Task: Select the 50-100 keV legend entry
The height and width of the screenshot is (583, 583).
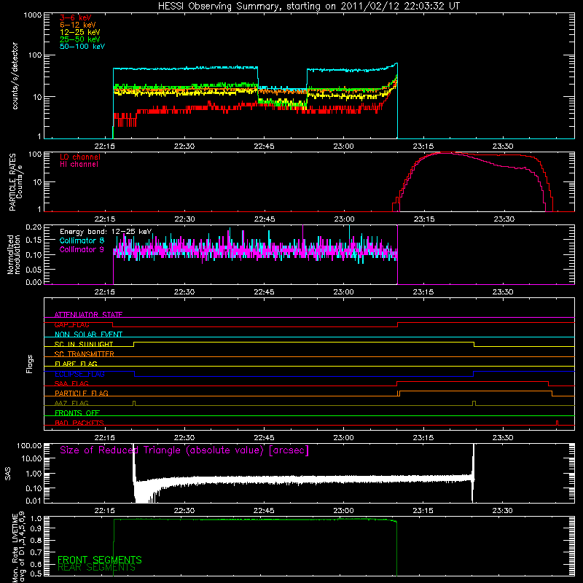Action: click(x=82, y=46)
